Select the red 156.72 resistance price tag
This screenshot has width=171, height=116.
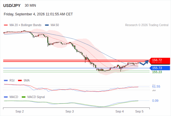(x=160, y=61)
